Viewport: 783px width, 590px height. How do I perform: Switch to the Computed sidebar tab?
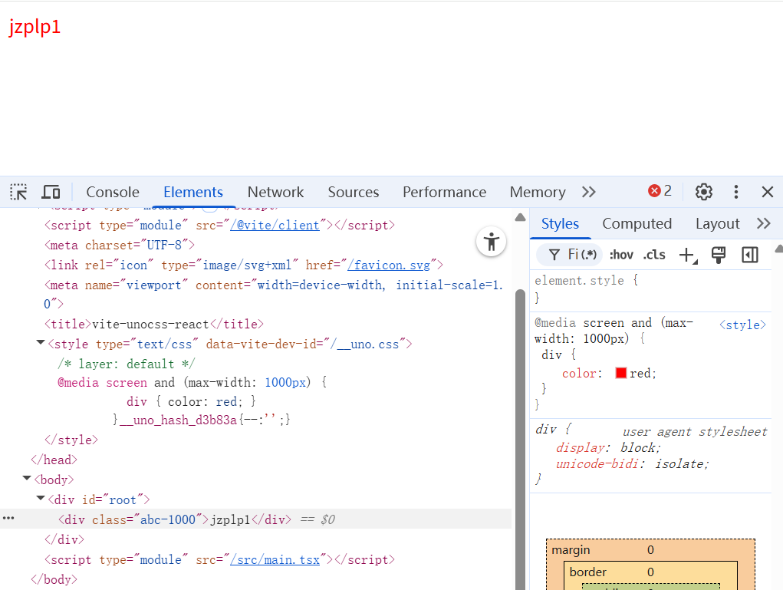pos(637,223)
